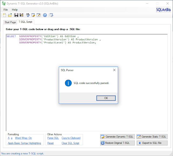Click uppercase 'A' formatting link
Viewport: 173px width, 156px height.
pyautogui.click(x=9, y=138)
